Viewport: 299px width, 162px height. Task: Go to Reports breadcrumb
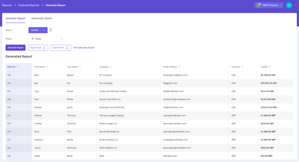[x=7, y=5]
